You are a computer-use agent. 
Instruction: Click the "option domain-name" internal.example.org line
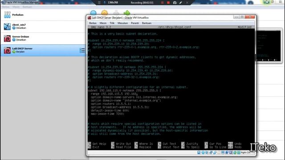126,100
